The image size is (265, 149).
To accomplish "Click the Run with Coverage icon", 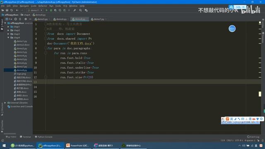I will (x=55, y=10).
